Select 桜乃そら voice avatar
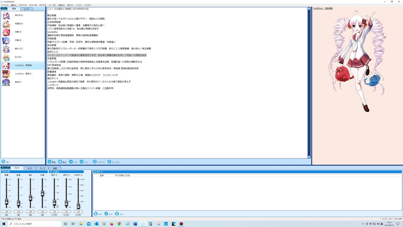 click(x=6, y=57)
